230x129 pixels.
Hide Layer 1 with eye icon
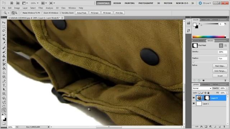pyautogui.click(x=194, y=104)
